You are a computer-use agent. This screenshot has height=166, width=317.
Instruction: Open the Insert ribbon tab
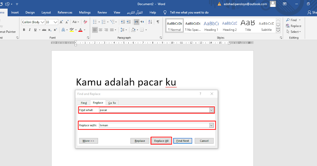(15, 12)
